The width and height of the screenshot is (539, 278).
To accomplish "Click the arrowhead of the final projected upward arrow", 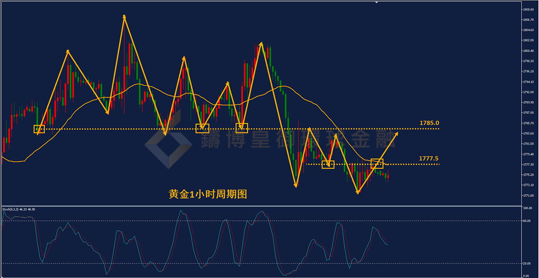I will [396, 134].
